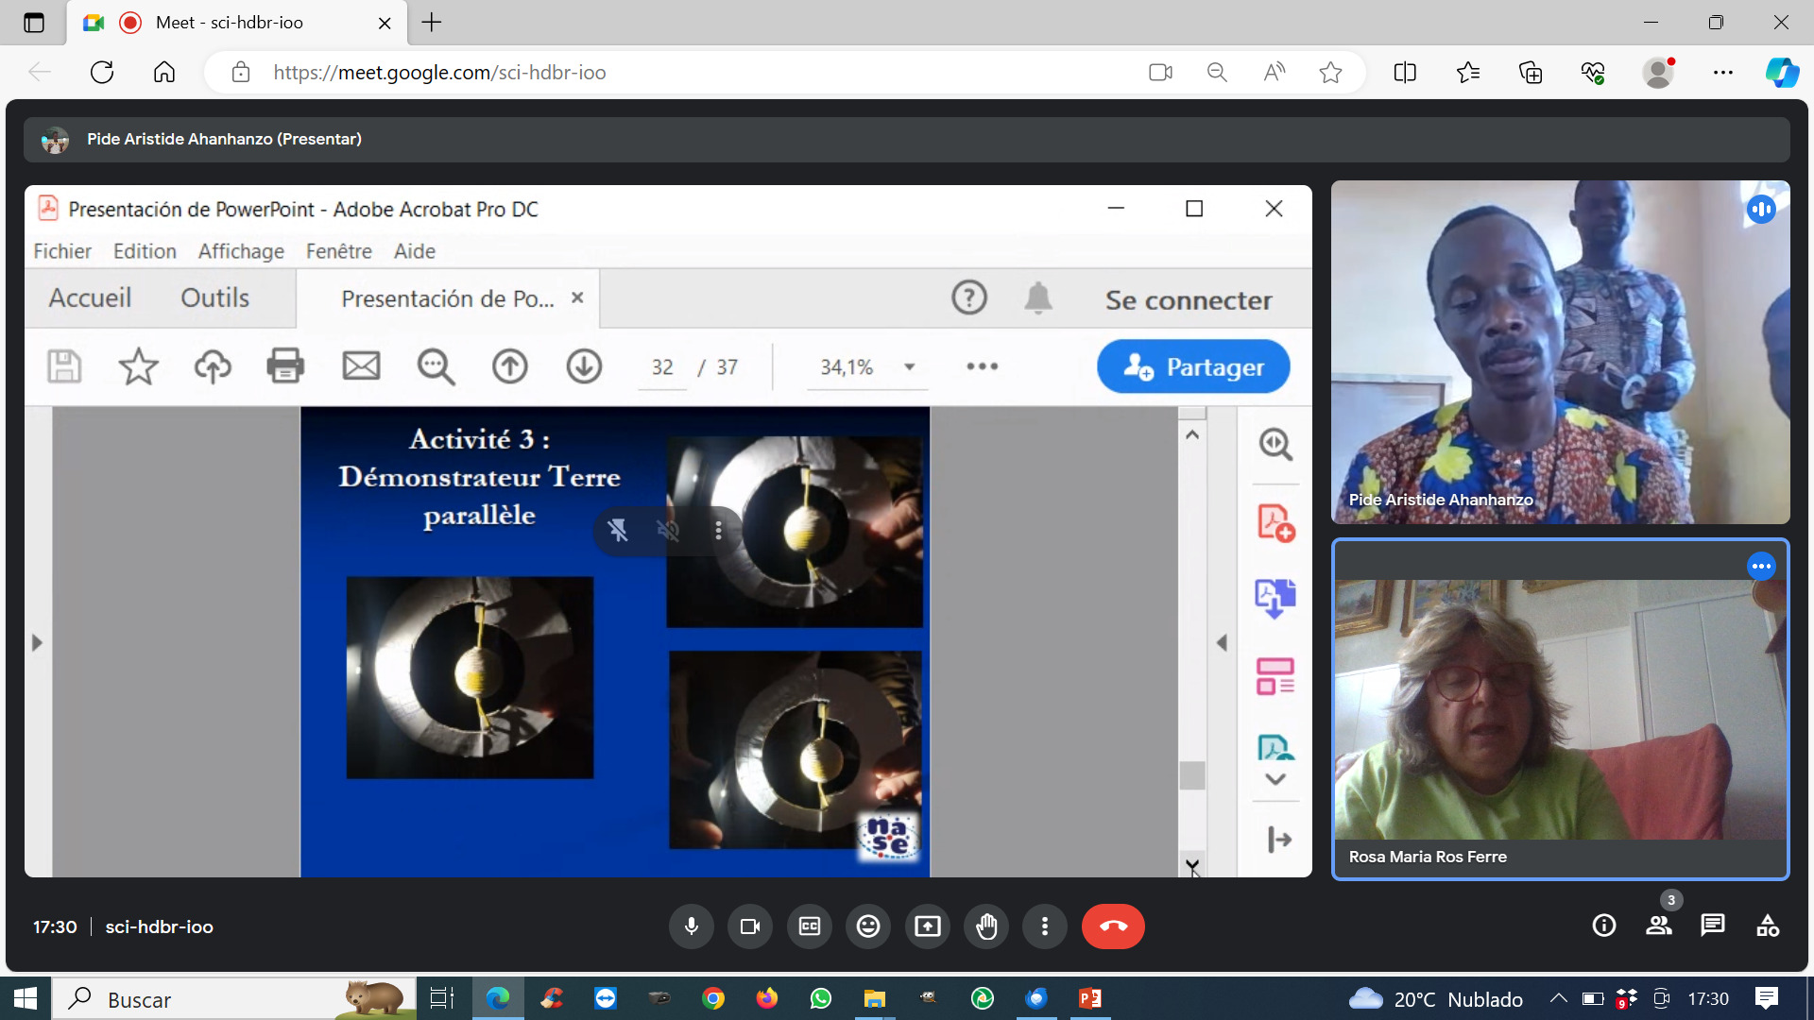1814x1020 pixels.
Task: Switch to Accueil tab in Acrobat
Action: point(90,298)
